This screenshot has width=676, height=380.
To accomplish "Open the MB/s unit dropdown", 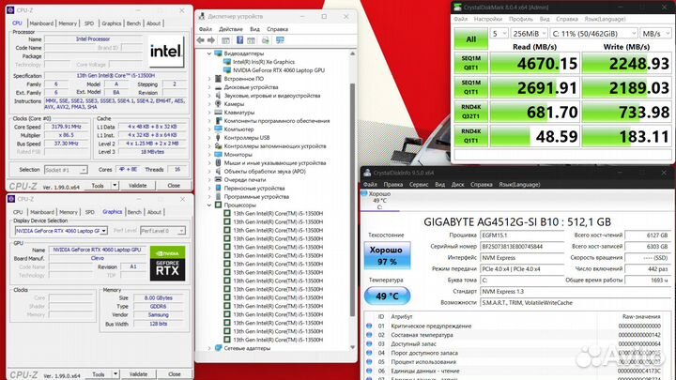I will 655,33.
